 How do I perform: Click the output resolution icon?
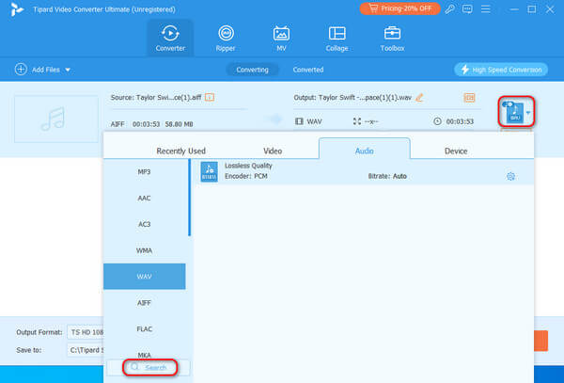(357, 121)
